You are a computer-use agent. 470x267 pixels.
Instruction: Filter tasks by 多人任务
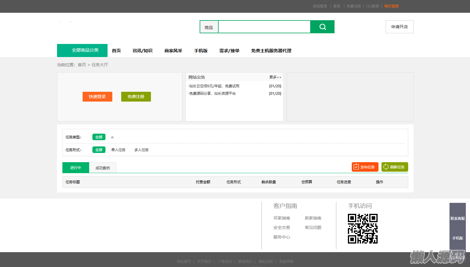pyautogui.click(x=141, y=150)
